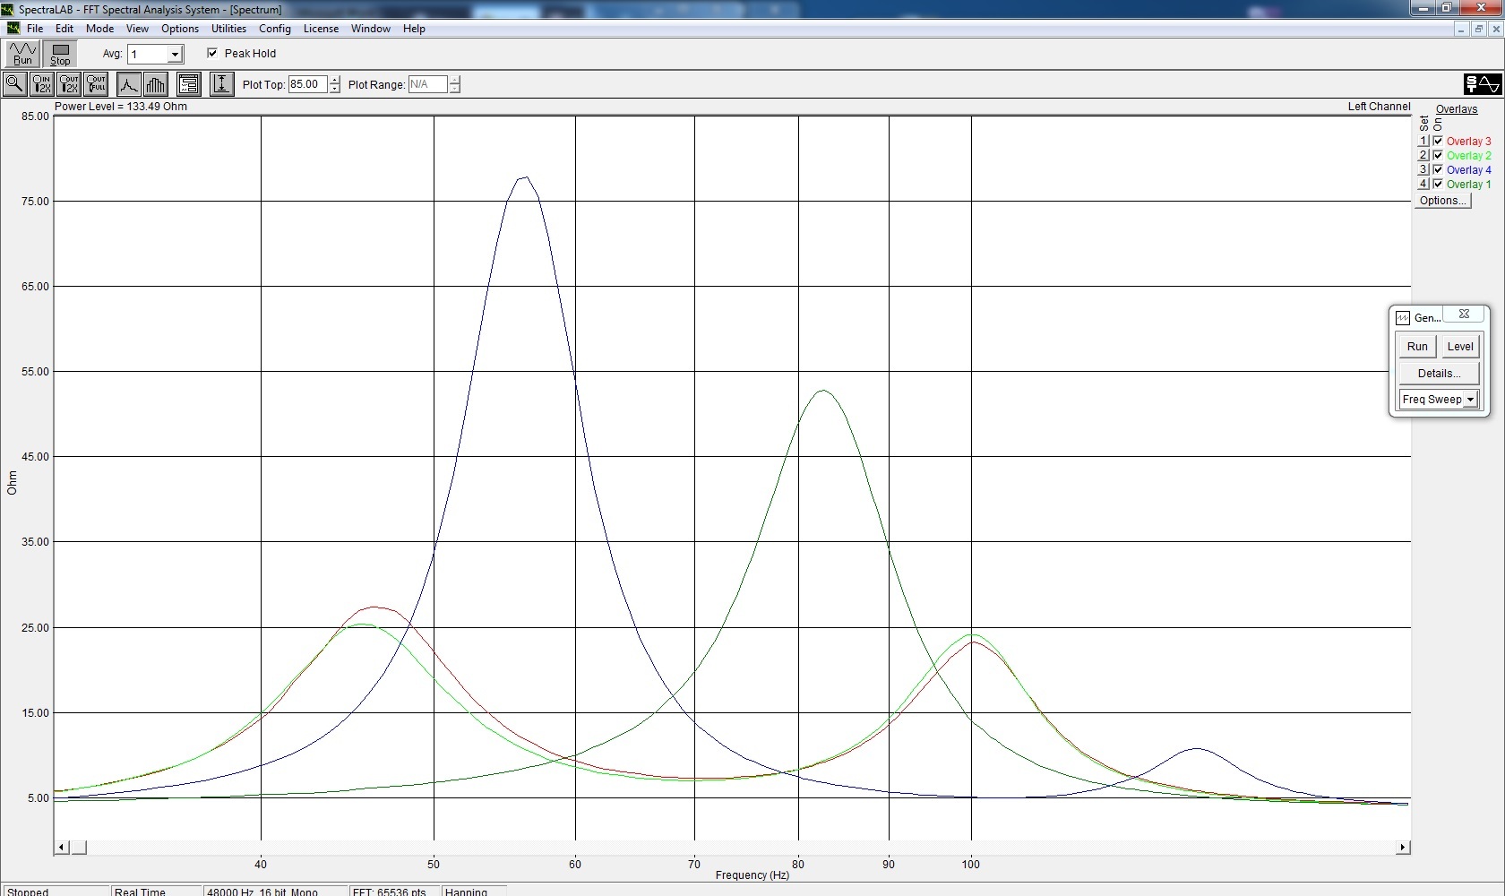
Task: Click Level in the generator window
Action: [1460, 347]
